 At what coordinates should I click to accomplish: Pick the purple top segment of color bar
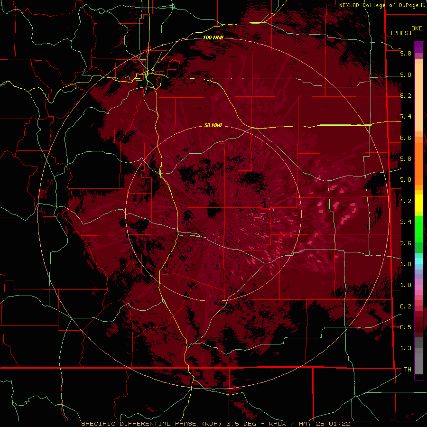(419, 47)
